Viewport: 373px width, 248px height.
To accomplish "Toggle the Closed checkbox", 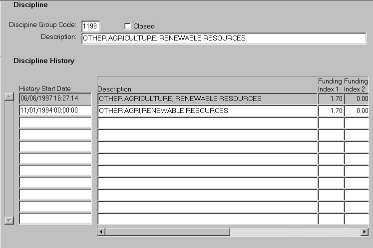I will tap(127, 26).
